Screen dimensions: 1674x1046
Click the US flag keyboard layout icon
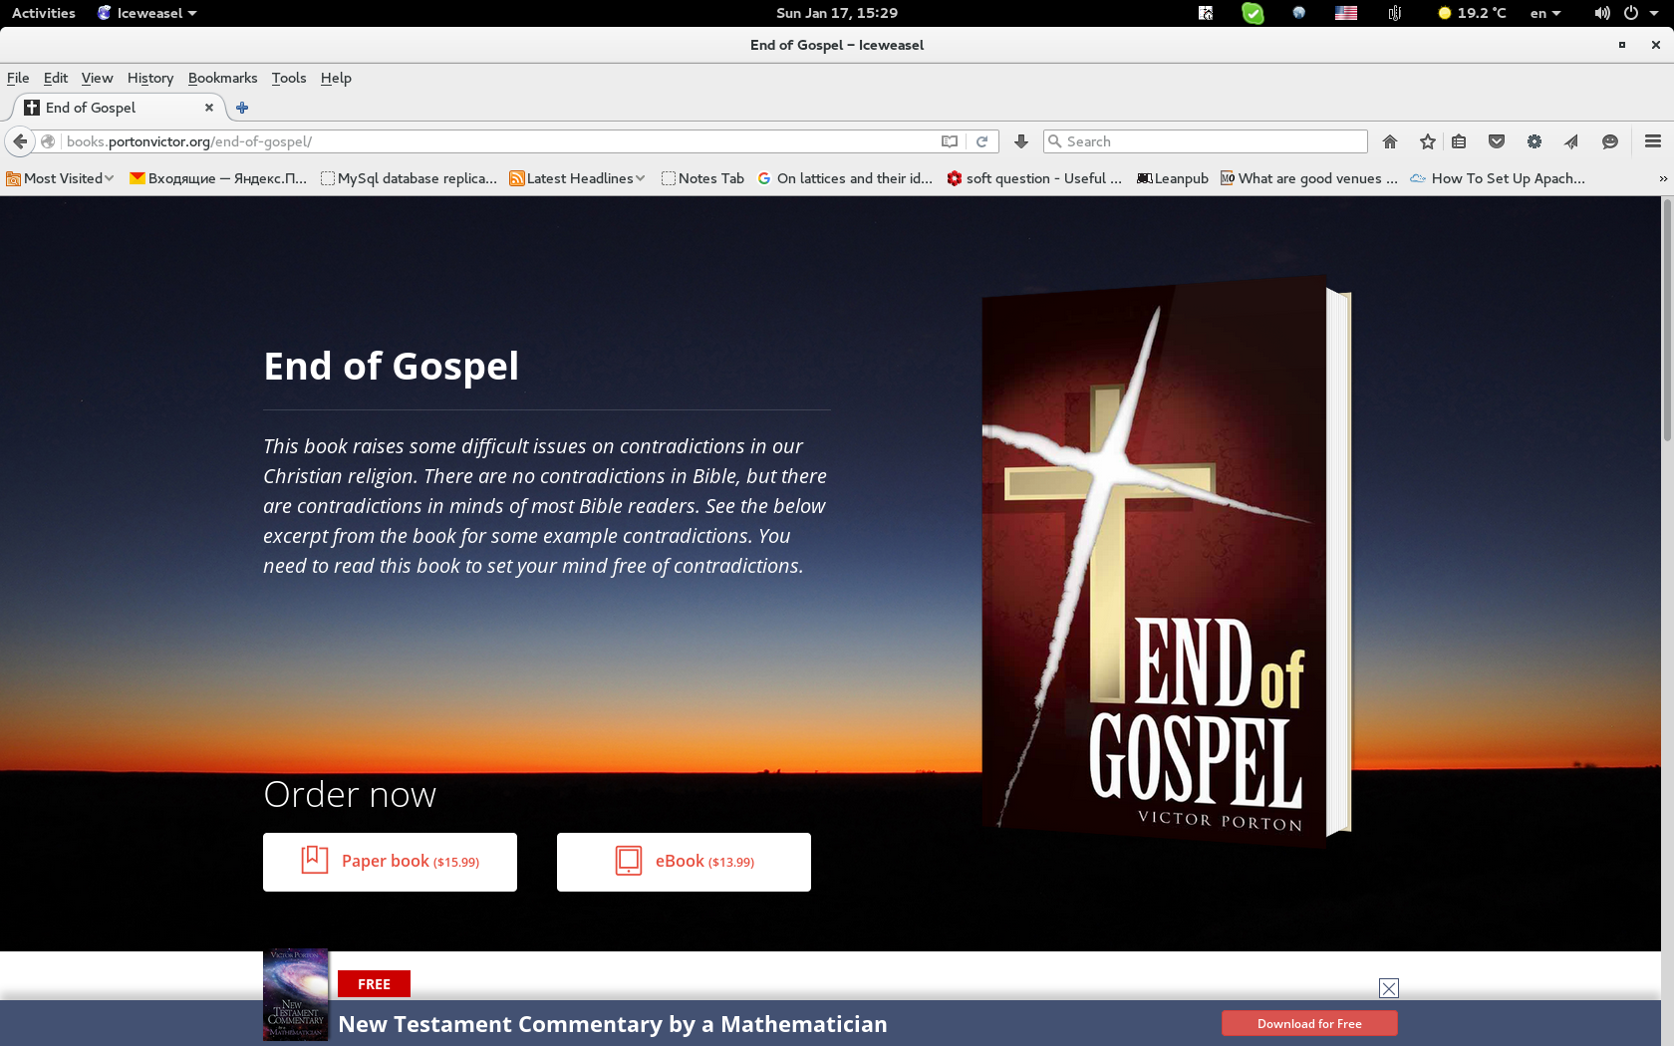click(x=1346, y=13)
